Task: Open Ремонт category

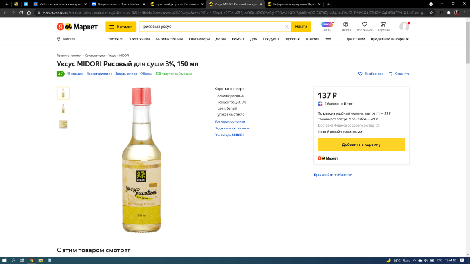Action: [238, 39]
